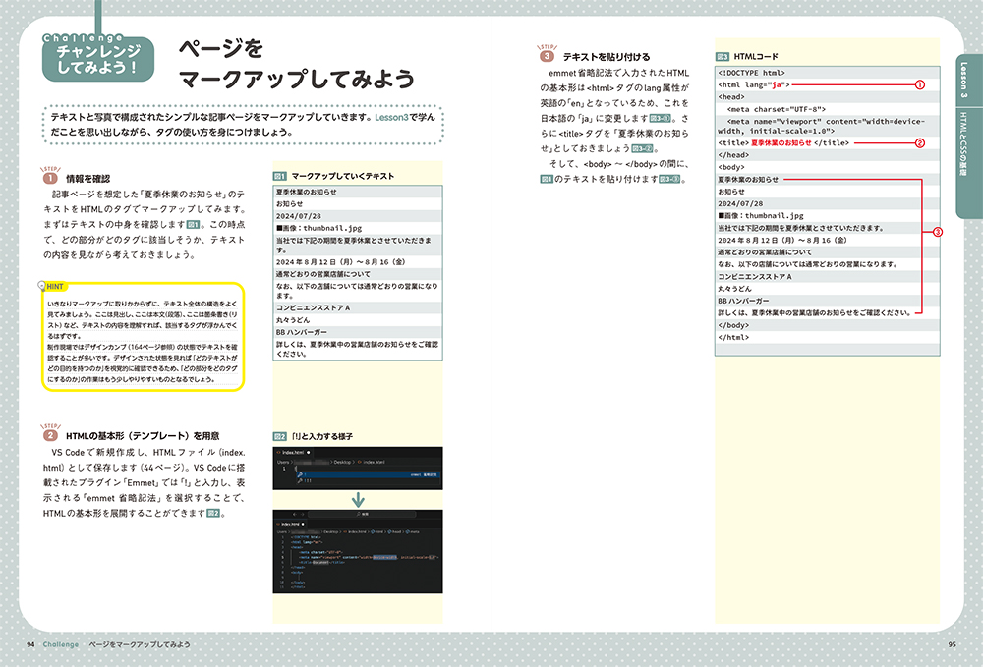The height and width of the screenshot is (667, 983).
Task: Click the 図2 figure label badge
Action: pyautogui.click(x=279, y=435)
